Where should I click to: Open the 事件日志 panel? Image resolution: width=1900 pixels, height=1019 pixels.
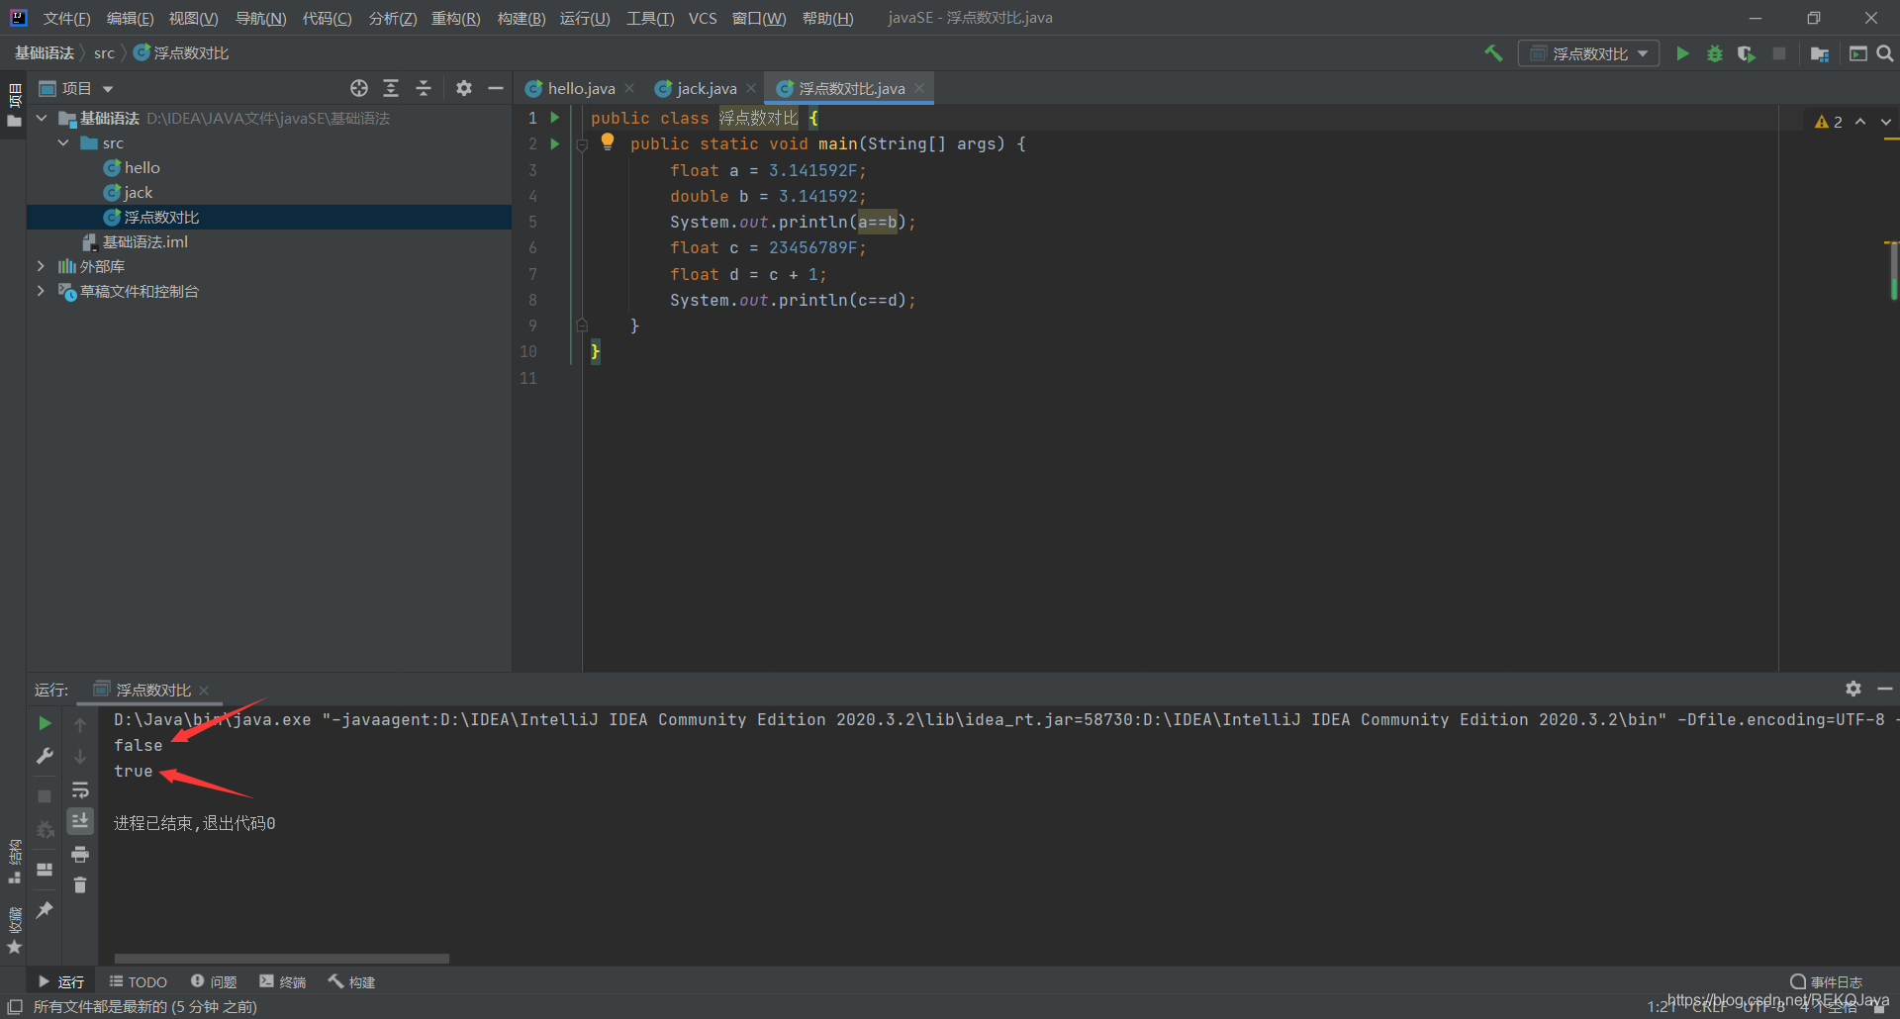click(x=1827, y=981)
